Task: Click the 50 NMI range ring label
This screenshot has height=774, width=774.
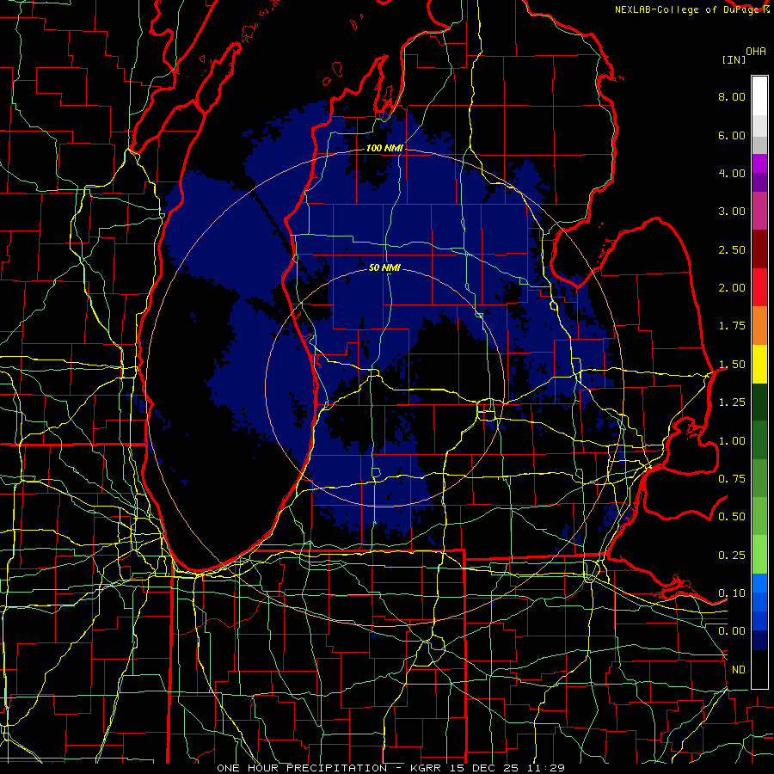Action: 384,267
